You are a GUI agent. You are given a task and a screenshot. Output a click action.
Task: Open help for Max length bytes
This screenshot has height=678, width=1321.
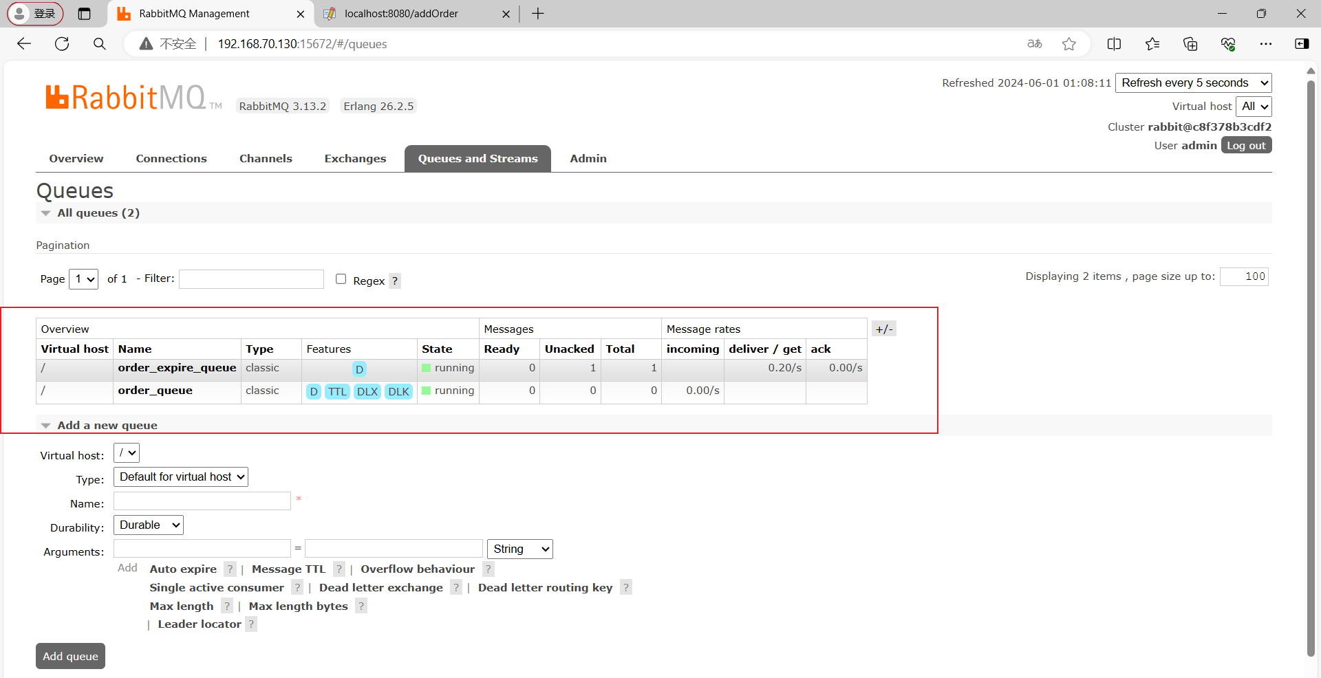coord(361,606)
